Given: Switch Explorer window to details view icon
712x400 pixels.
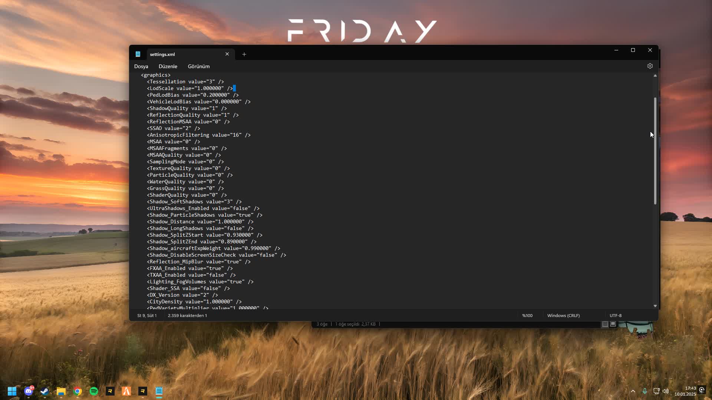Looking at the screenshot, I should [605, 324].
